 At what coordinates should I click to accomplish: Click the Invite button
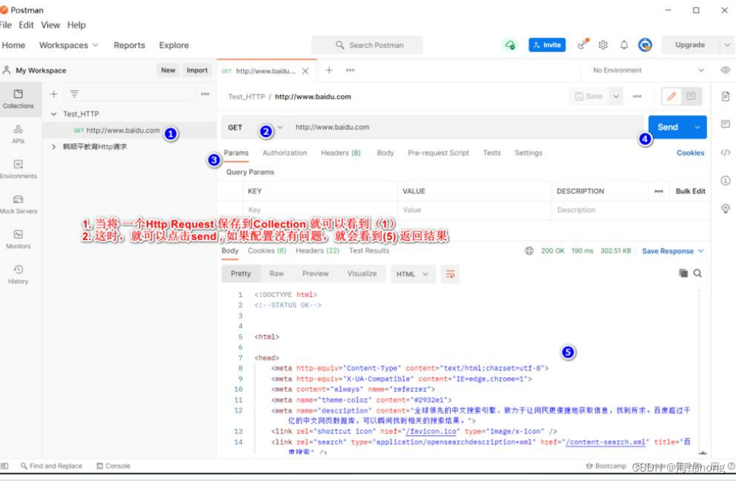(547, 45)
